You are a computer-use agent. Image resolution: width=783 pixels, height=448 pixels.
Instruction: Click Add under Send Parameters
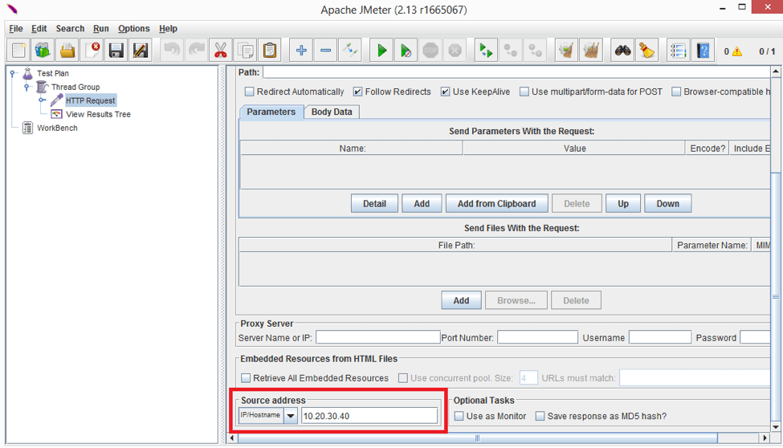(x=422, y=204)
